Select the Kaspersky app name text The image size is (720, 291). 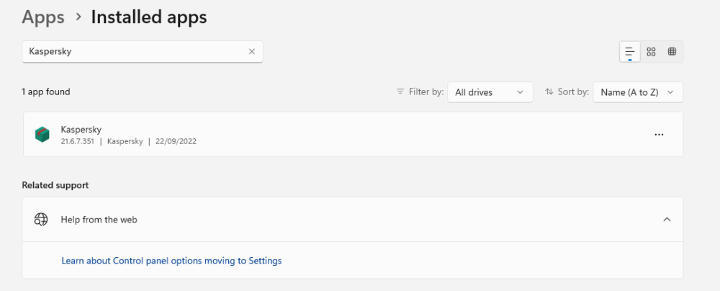(81, 129)
